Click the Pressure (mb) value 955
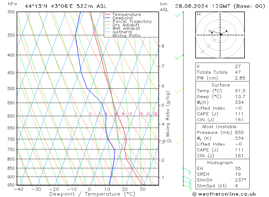 [x=239, y=132]
